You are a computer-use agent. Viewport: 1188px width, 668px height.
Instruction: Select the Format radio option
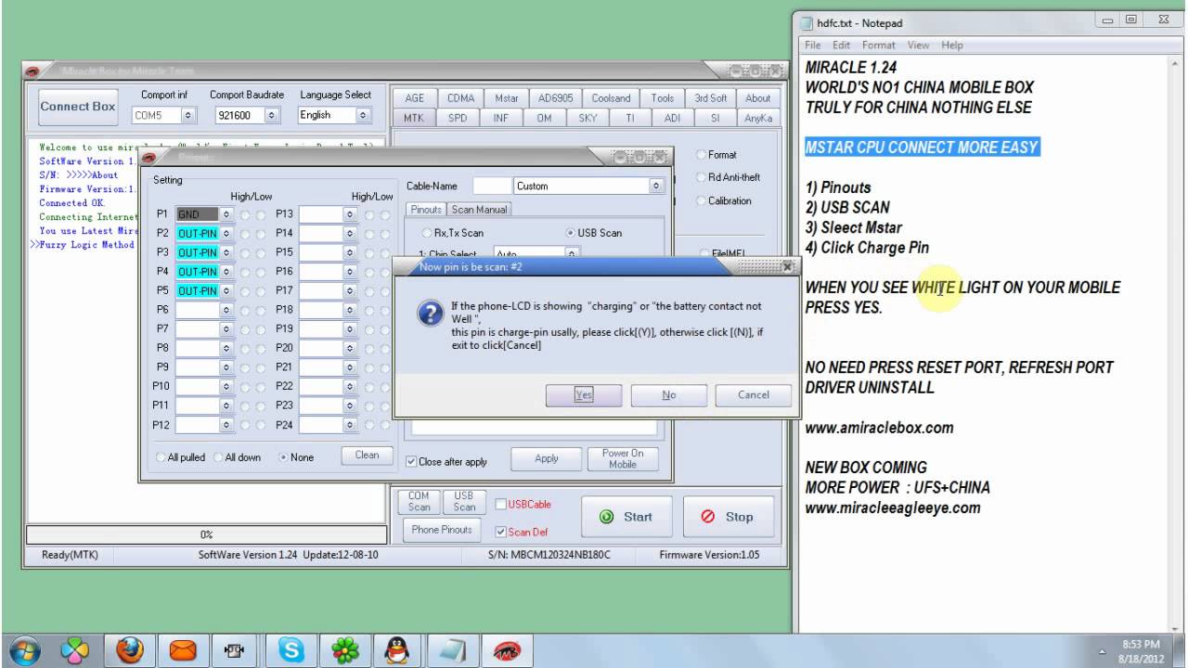(x=717, y=155)
